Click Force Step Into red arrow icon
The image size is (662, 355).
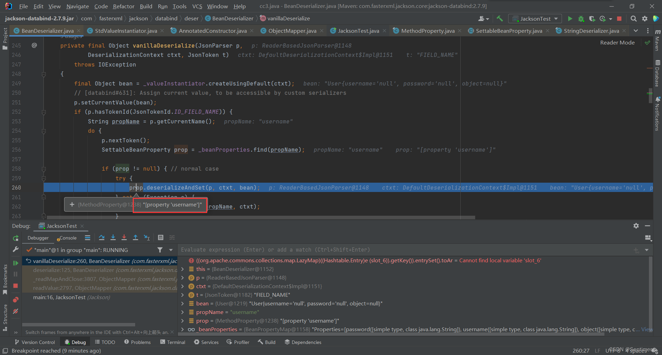point(124,237)
